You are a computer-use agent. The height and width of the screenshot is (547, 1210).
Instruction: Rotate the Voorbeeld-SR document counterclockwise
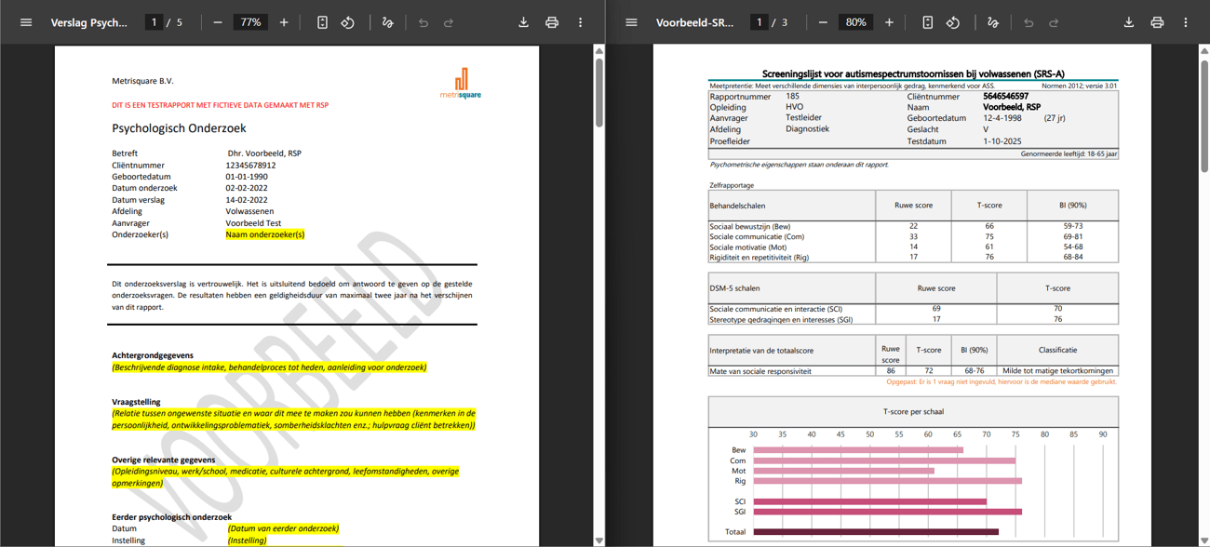click(x=952, y=22)
